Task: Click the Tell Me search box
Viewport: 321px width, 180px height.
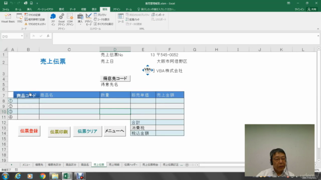Action: click(156, 9)
